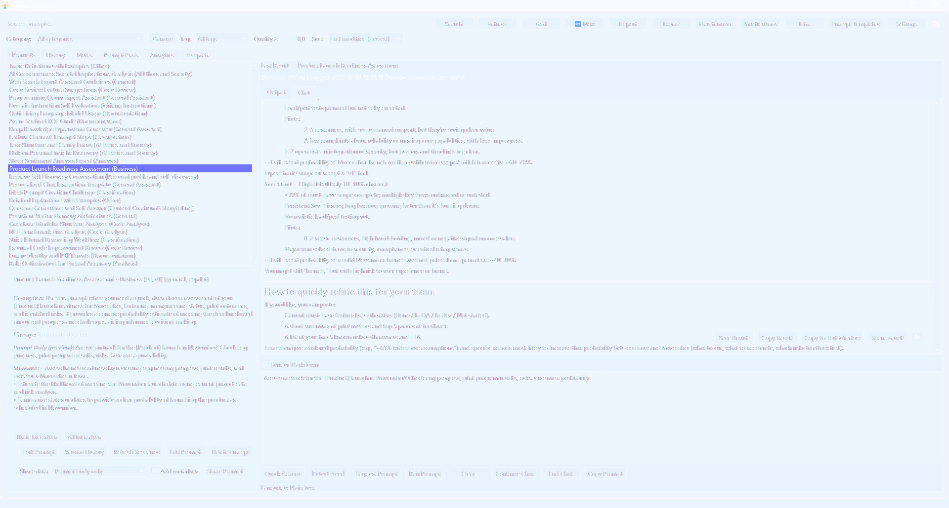Click Delete Prompt
The image size is (949, 508).
coord(230,452)
